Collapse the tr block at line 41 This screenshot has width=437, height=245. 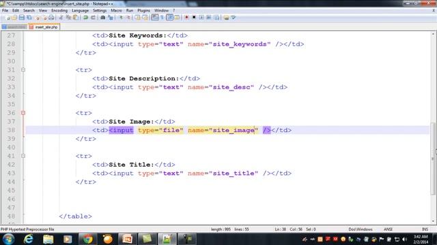(23, 156)
